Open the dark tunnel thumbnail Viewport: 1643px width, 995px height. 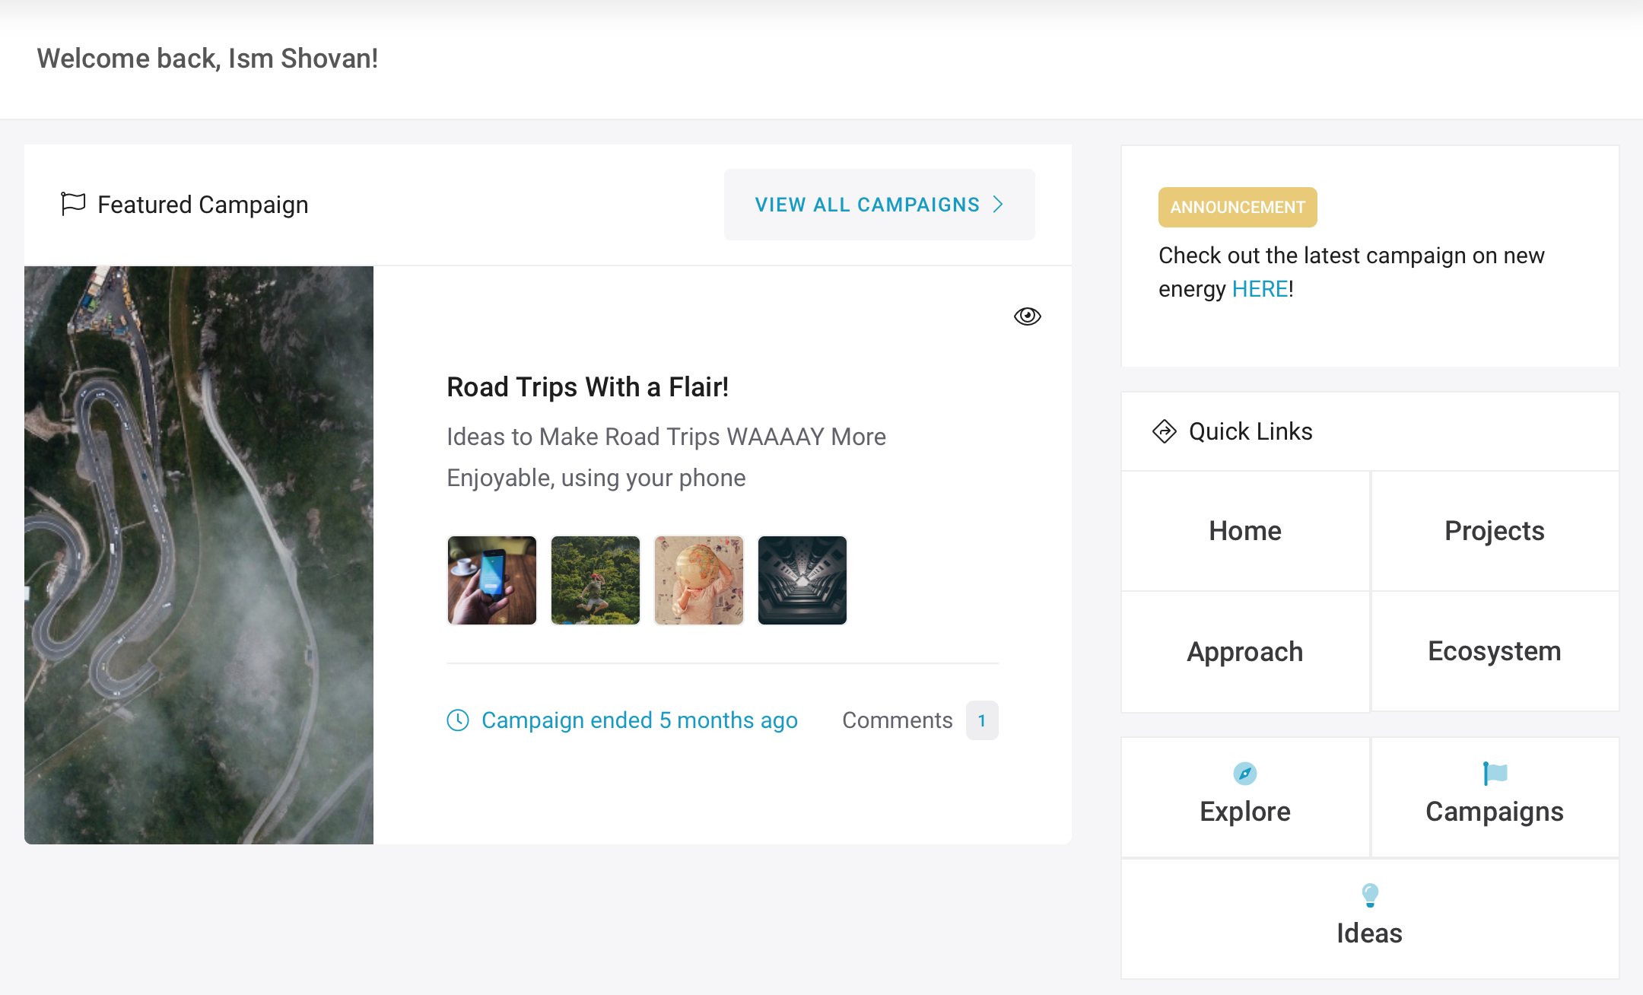[x=802, y=580]
